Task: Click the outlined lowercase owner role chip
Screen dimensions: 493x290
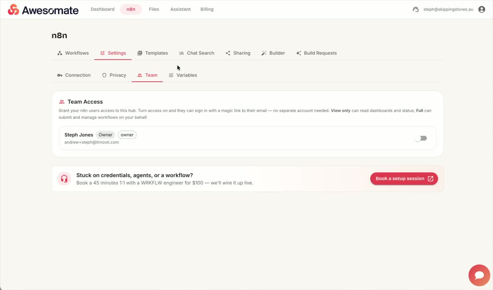Action: pyautogui.click(x=127, y=135)
